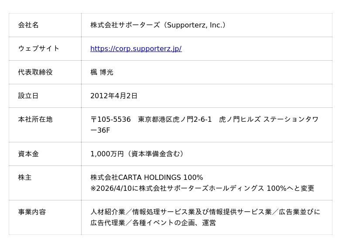Viewport: 349px width, 248px height.
Task: Click the 虎ノ門ヒルズ building name text
Action: 240,120
